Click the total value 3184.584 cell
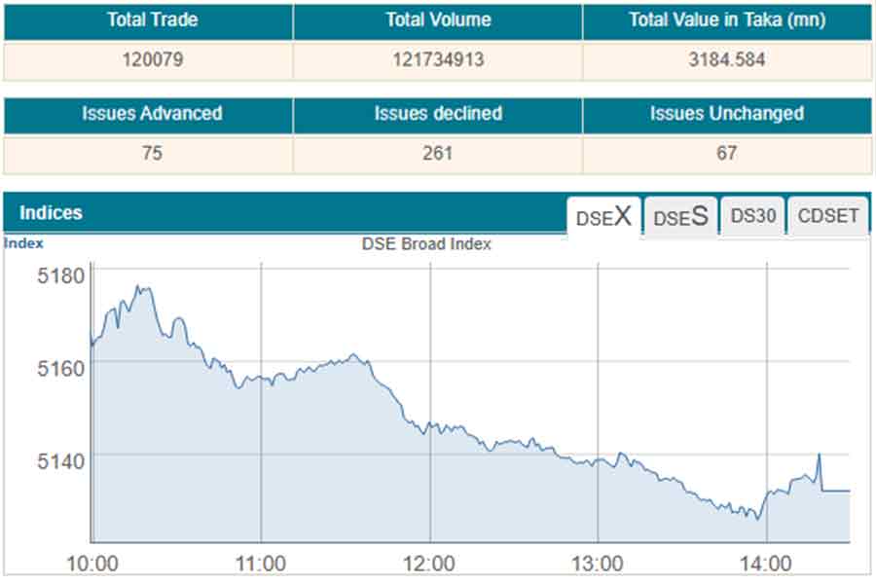This screenshot has width=876, height=584. coord(727,59)
